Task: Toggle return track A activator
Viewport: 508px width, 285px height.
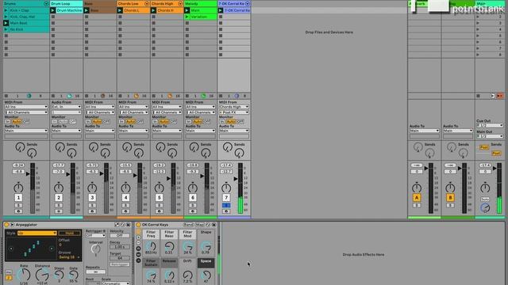Action: [417, 198]
